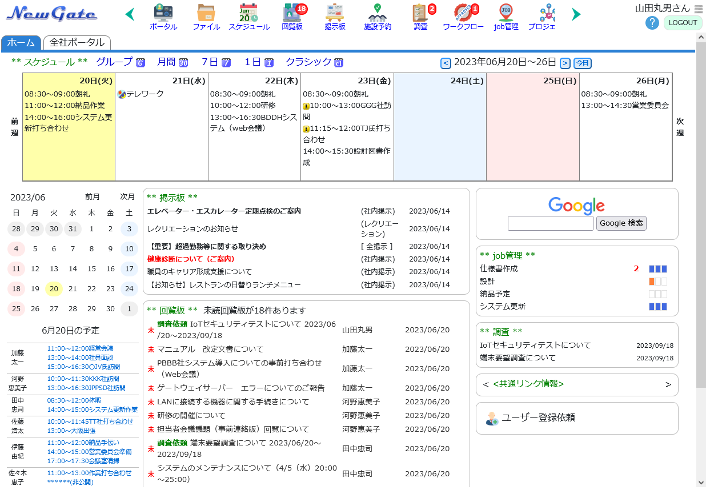Open the ワークフロー approval icon
Viewport: 706px width, 490px height.
click(x=463, y=13)
